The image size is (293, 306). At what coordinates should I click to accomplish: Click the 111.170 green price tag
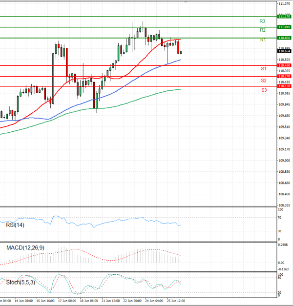coord(284,17)
